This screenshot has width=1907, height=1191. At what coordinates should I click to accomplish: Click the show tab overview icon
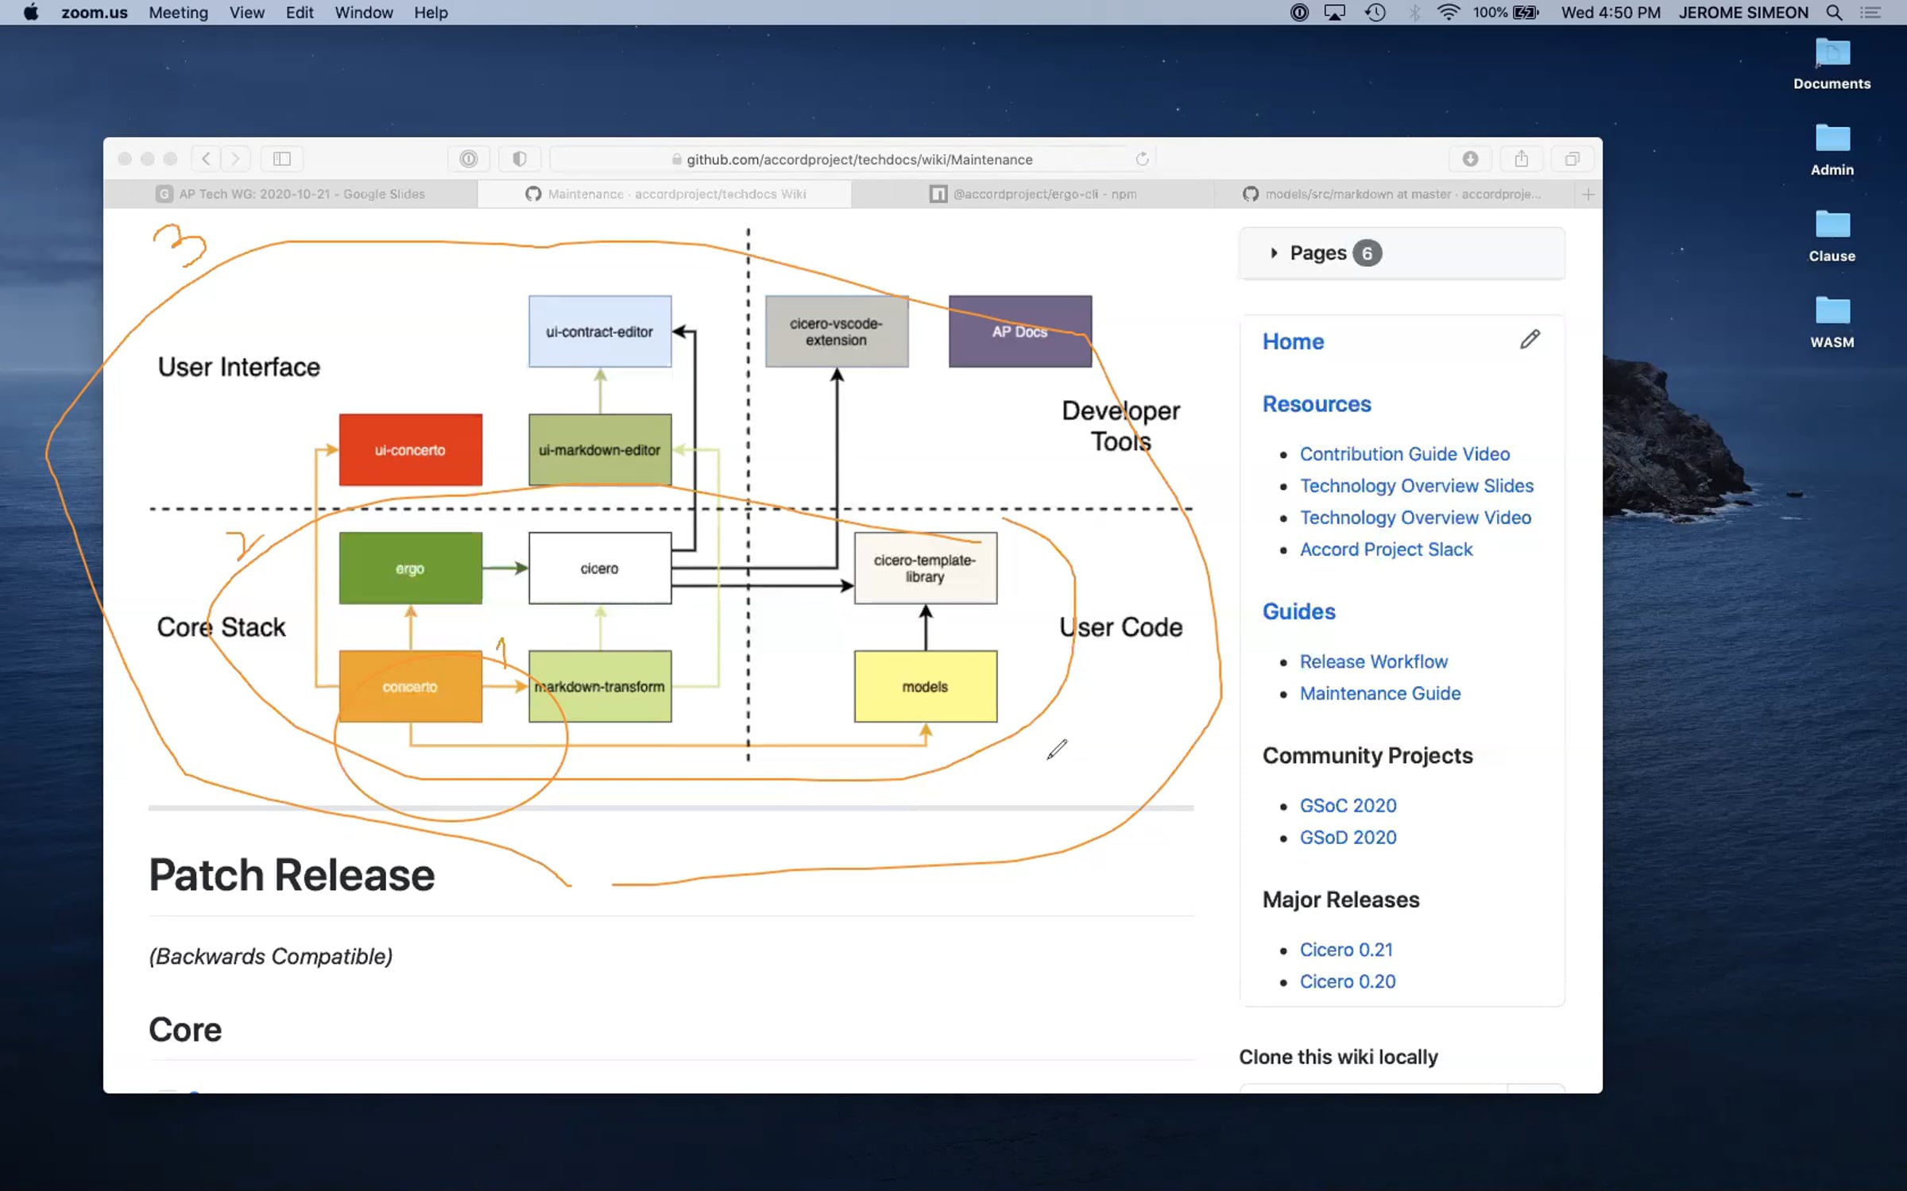[x=1572, y=159]
